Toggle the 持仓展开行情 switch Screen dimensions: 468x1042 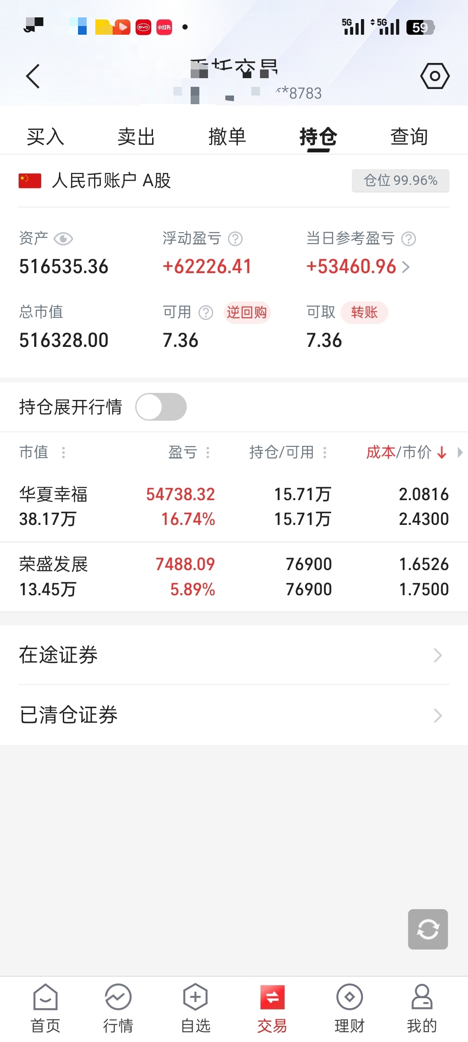point(161,407)
